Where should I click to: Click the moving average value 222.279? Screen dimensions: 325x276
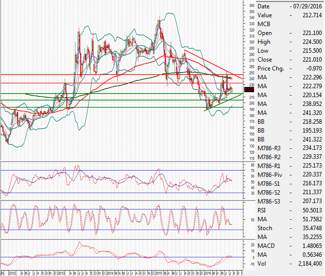pyautogui.click(x=312, y=86)
